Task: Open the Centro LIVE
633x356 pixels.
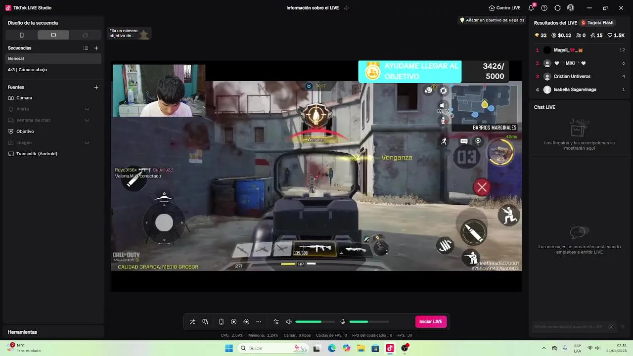Action: click(x=504, y=8)
